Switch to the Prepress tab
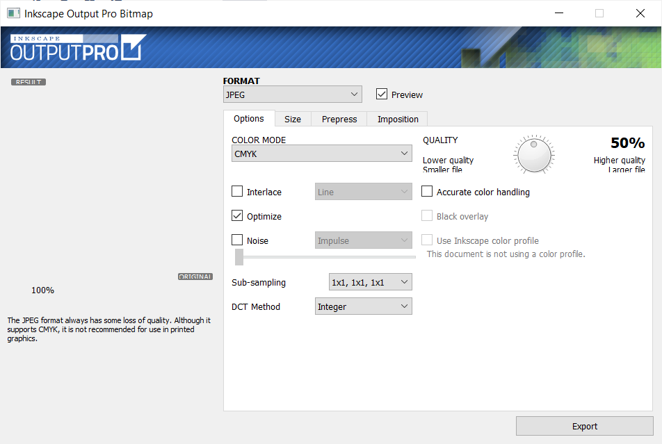Screen dimensions: 662x444 pyautogui.click(x=339, y=120)
